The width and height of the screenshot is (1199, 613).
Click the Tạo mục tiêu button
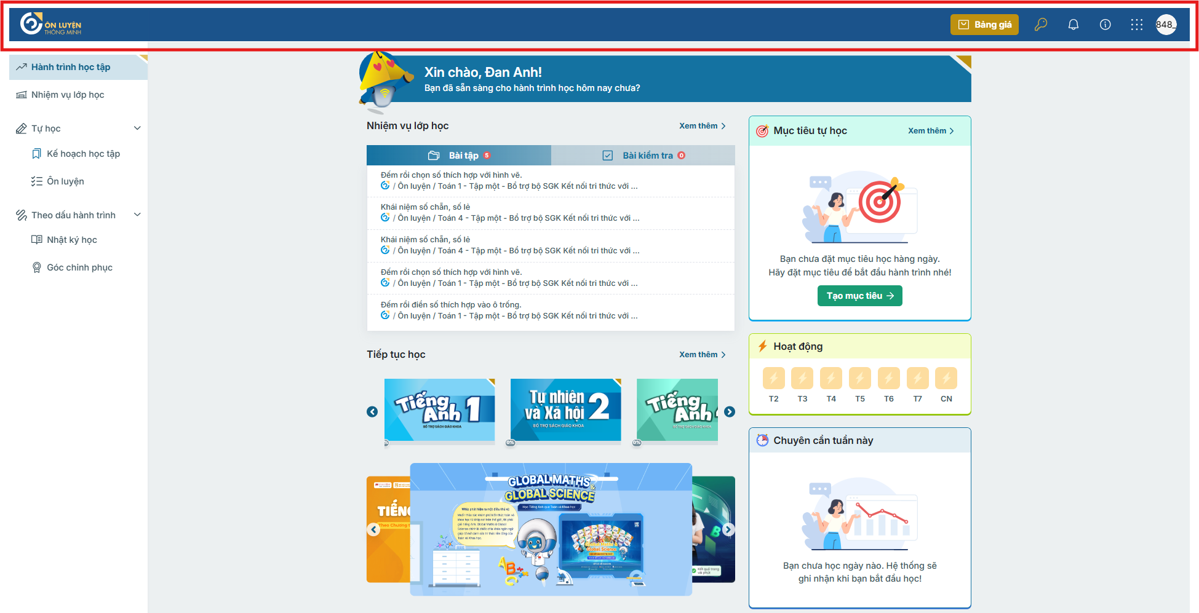pos(860,296)
